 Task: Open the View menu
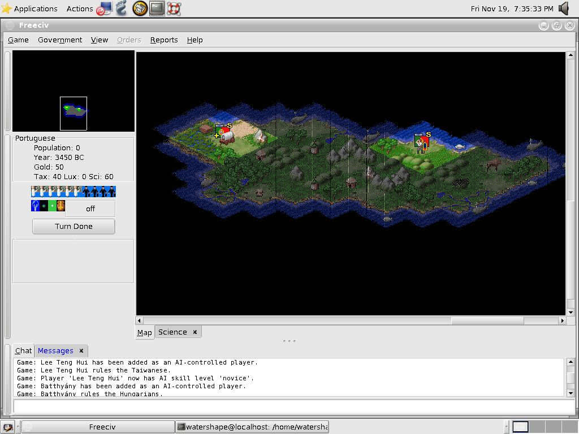(100, 40)
